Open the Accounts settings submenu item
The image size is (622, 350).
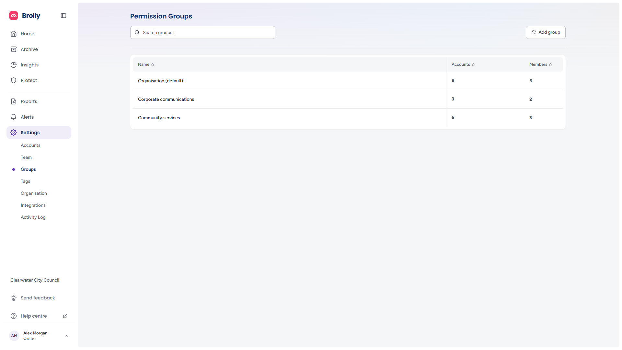30,145
